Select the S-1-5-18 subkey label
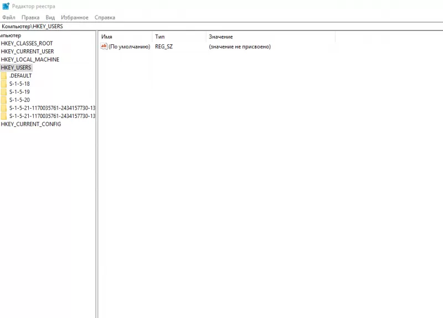The image size is (443, 318). click(x=19, y=84)
